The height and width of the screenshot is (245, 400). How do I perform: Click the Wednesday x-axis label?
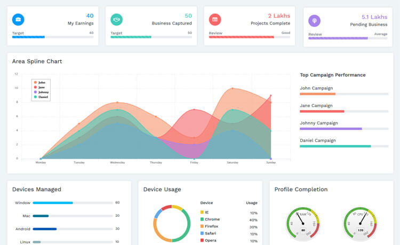[117, 162]
